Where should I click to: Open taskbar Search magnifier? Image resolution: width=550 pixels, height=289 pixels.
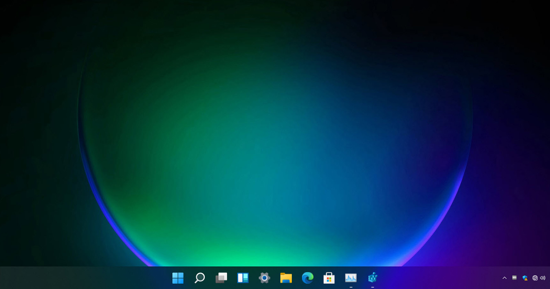pos(200,278)
